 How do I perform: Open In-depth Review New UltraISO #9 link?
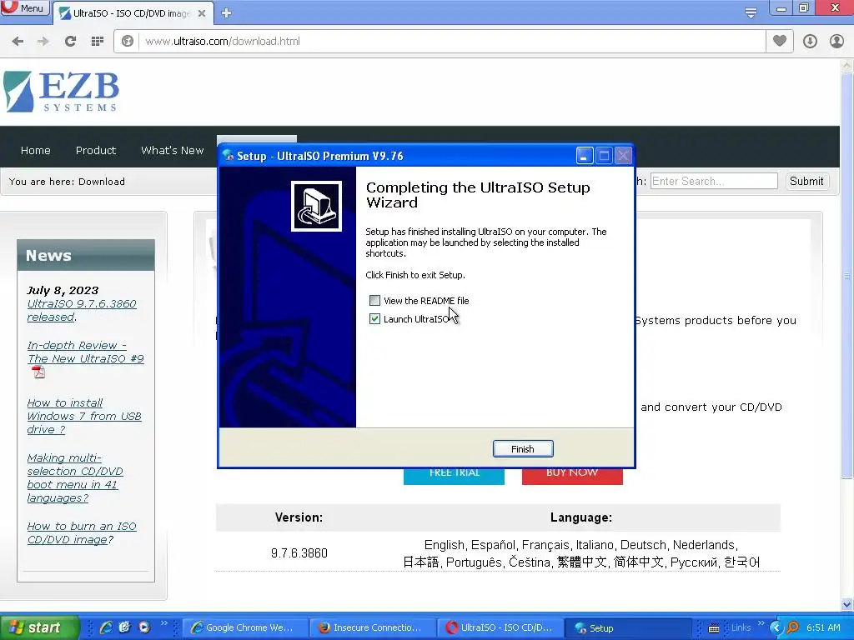tap(86, 352)
